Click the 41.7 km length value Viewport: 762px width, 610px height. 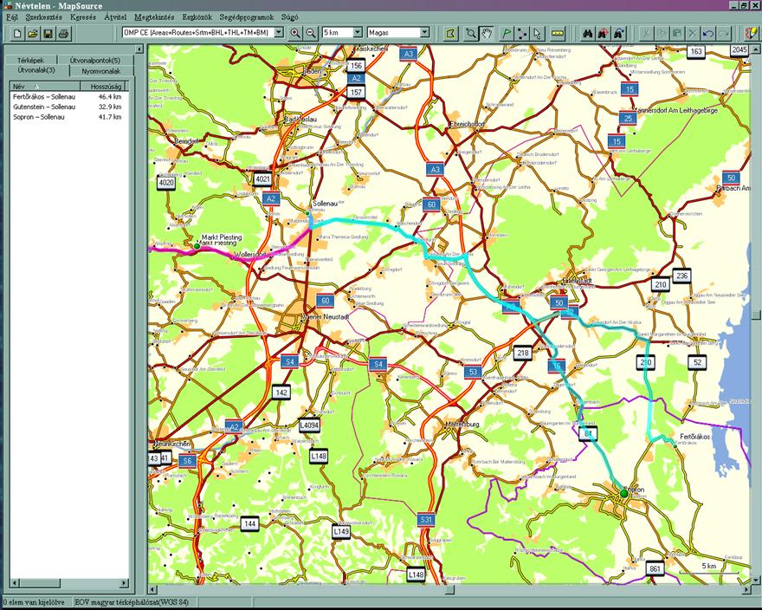point(110,117)
